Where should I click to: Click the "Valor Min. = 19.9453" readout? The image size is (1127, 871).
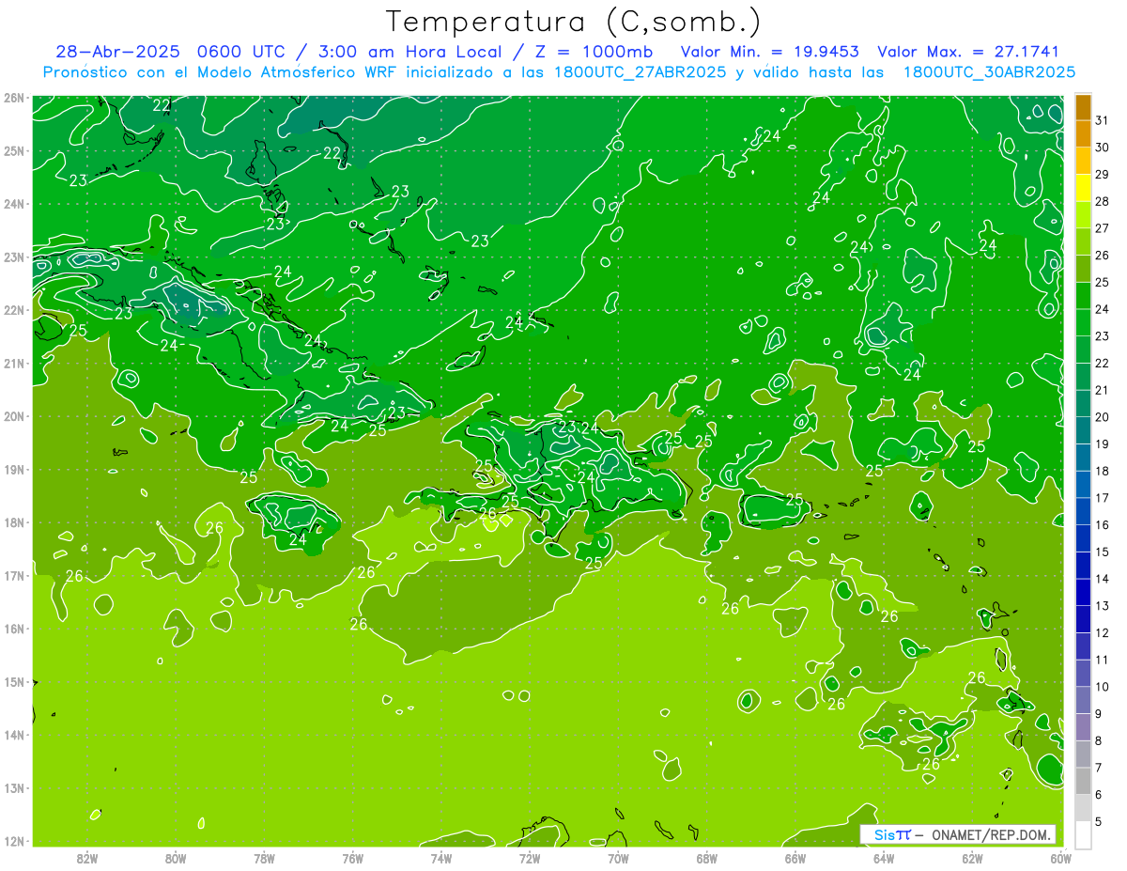tap(770, 52)
